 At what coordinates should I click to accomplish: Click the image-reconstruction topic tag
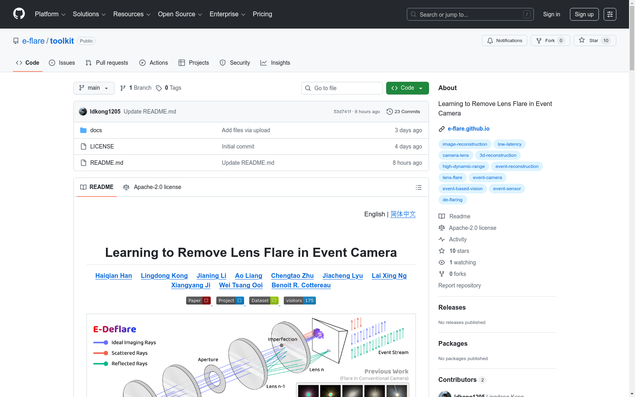[x=465, y=144]
